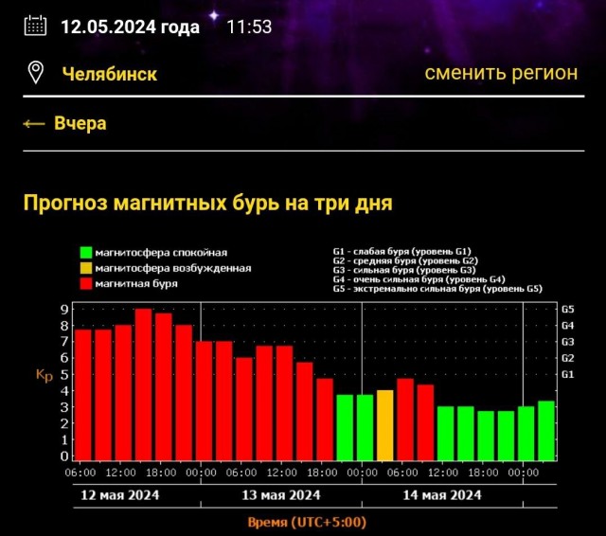Click the left arrow next to Вчера
Image resolution: width=606 pixels, height=536 pixels.
point(34,124)
